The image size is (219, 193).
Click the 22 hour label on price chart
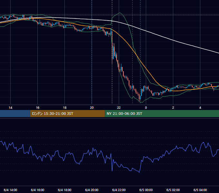click(x=119, y=108)
